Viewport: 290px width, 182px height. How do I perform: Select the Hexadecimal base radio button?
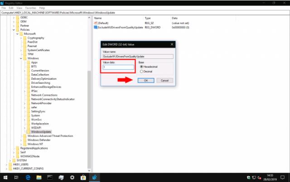(x=142, y=66)
